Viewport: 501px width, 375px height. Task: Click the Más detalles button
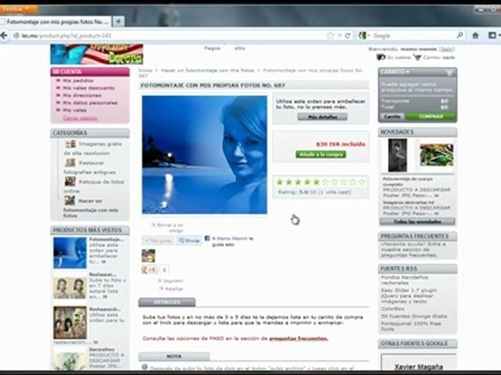323,117
